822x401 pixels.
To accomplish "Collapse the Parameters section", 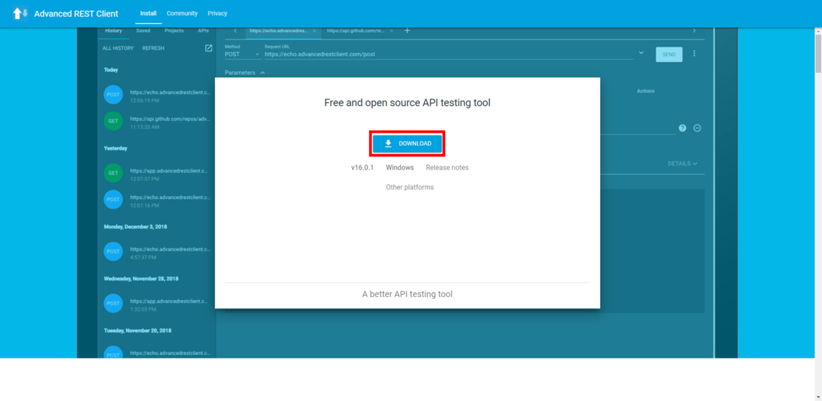I will pyautogui.click(x=245, y=73).
